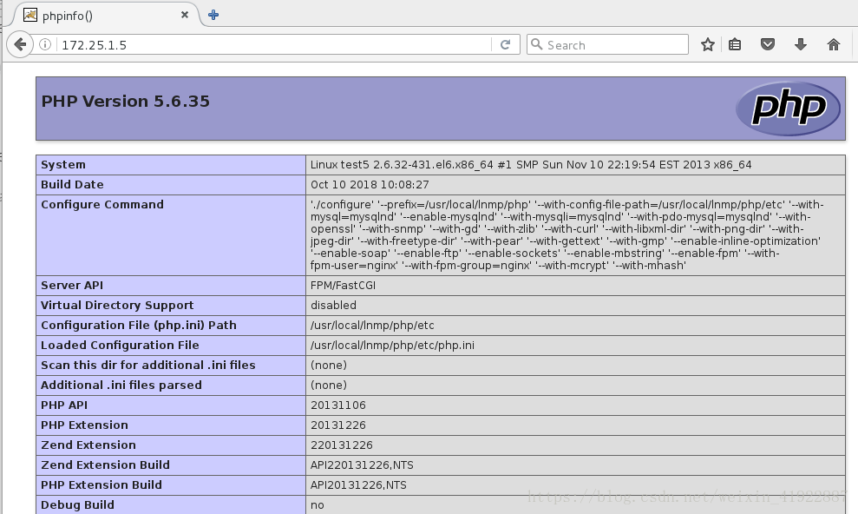The height and width of the screenshot is (514, 858).
Task: Click API220131226,NTS value
Action: 362,465
